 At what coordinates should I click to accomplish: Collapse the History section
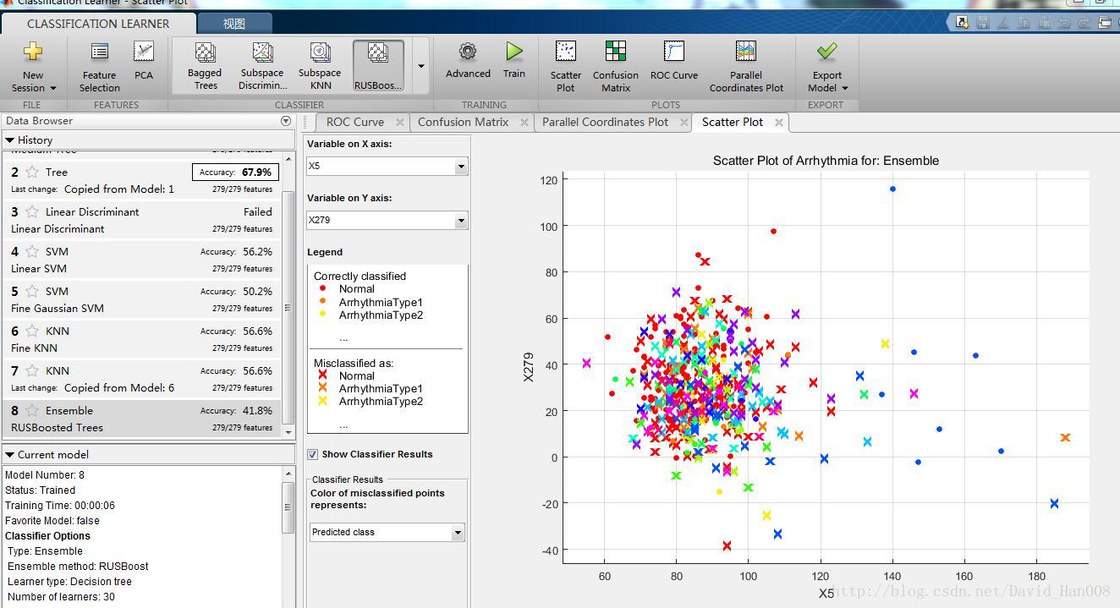pyautogui.click(x=10, y=140)
